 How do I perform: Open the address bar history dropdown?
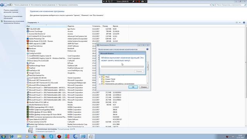tap(210, 5)
